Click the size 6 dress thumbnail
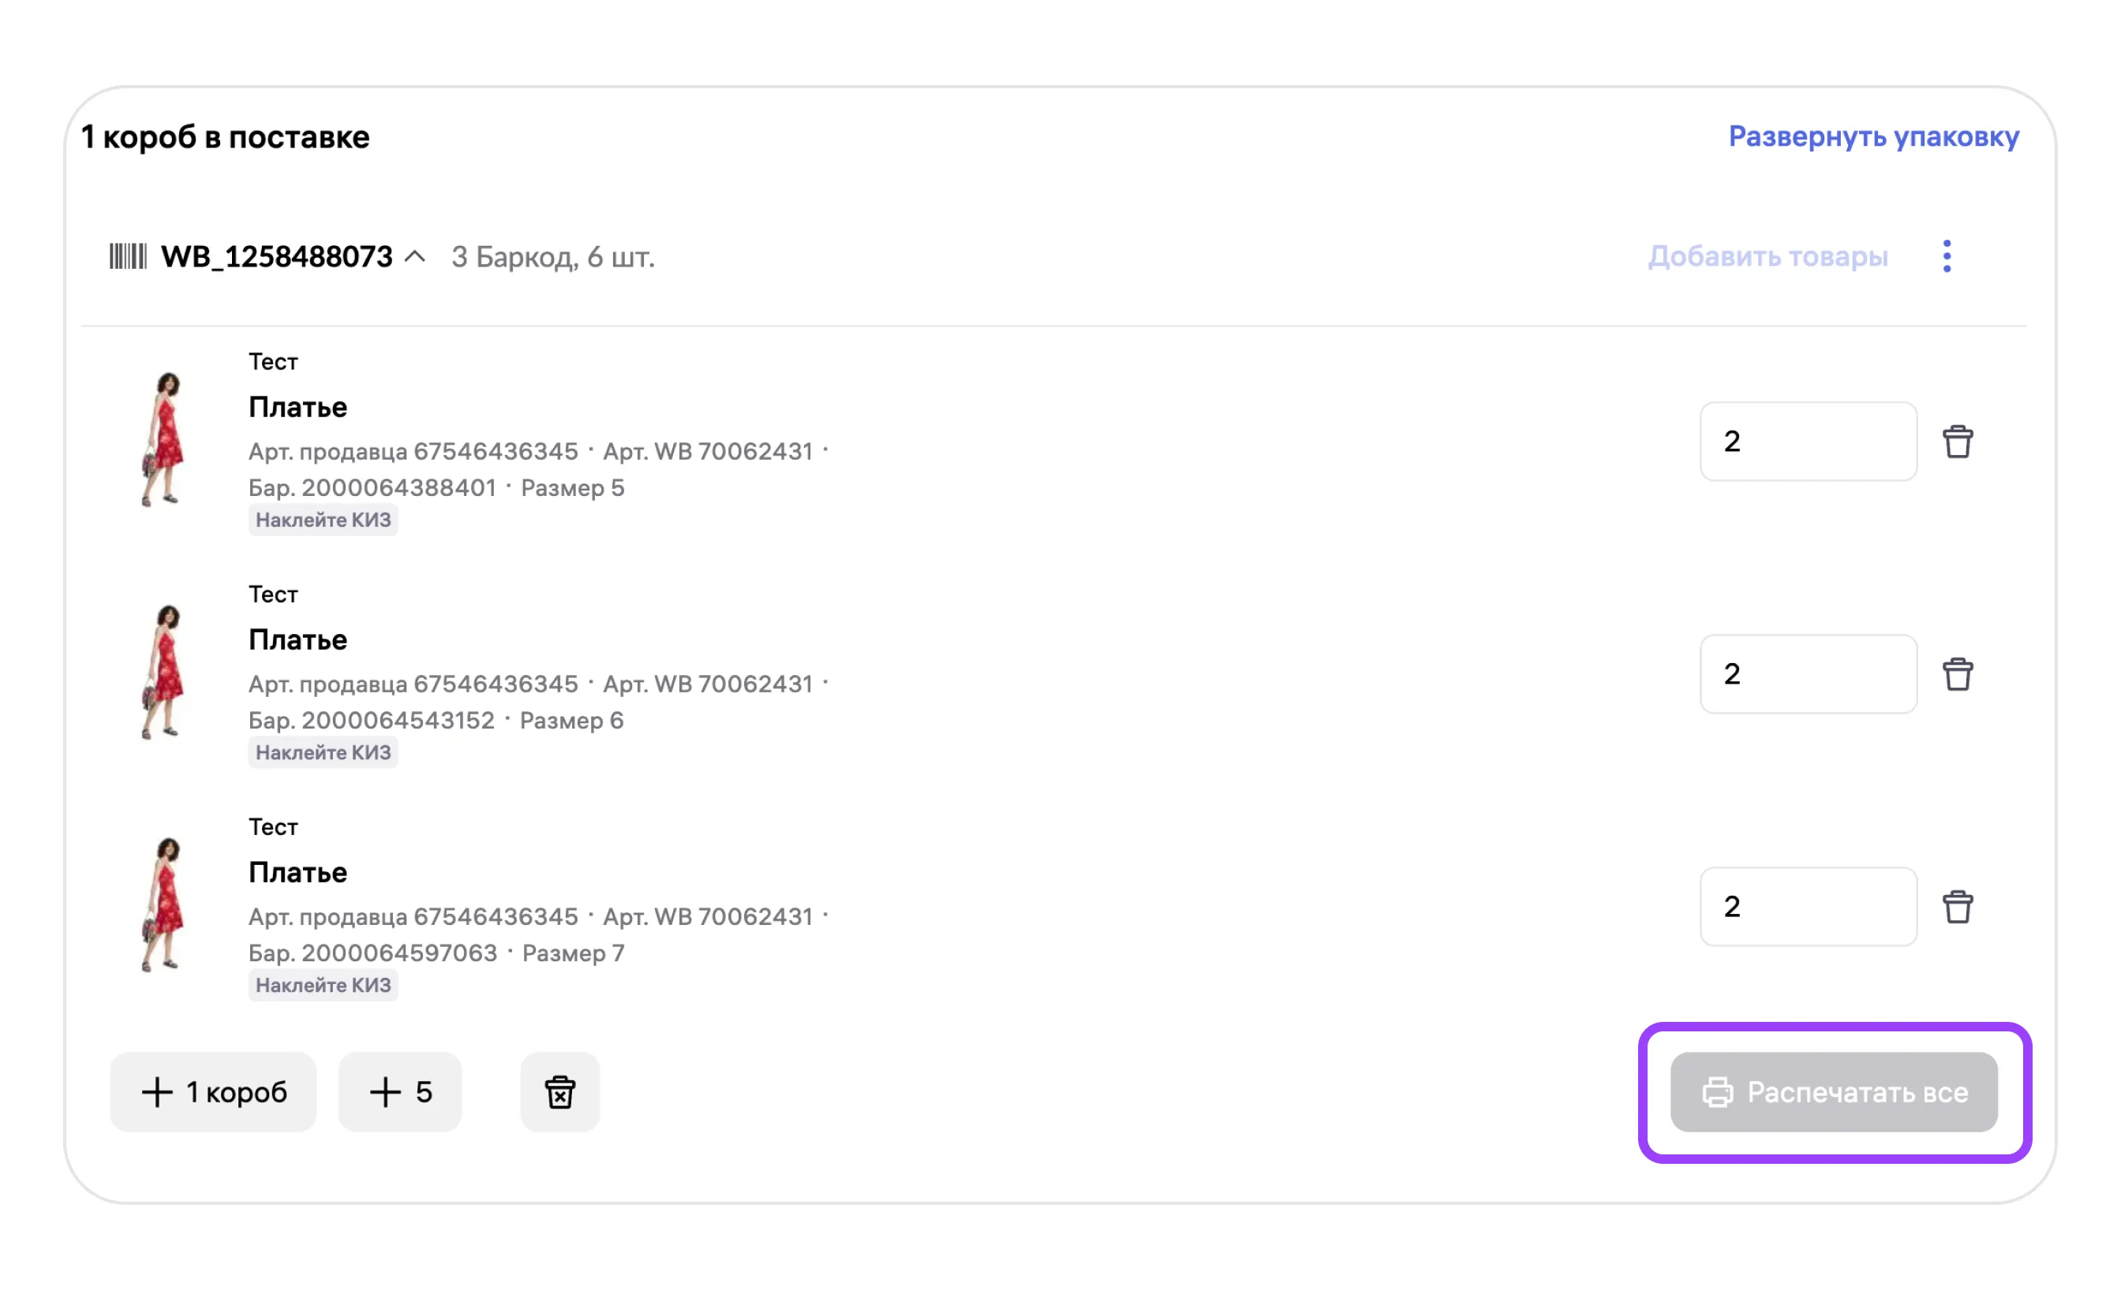 coord(163,673)
